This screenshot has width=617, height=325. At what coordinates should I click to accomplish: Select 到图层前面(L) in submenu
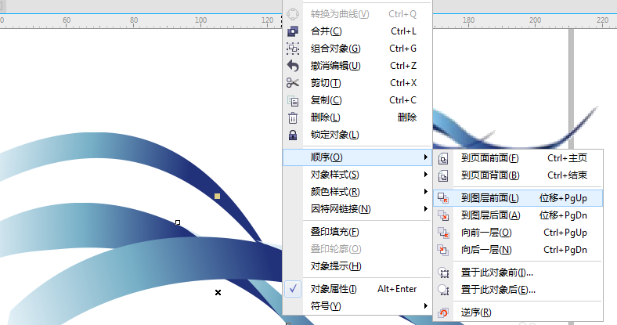518,198
